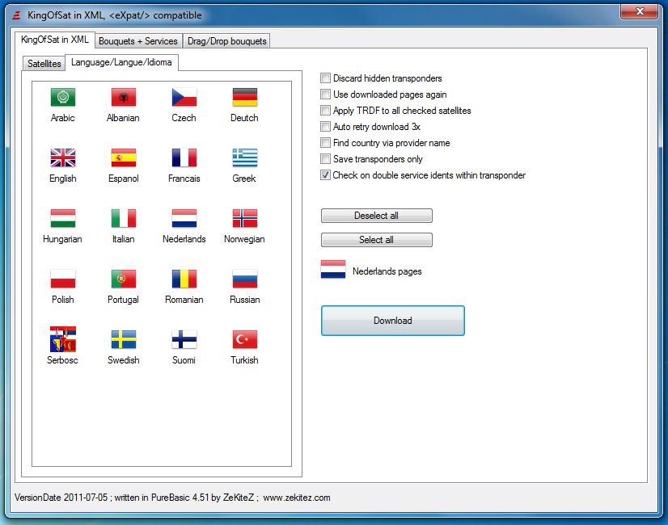The height and width of the screenshot is (525, 668).
Task: Select the Deutch German flag
Action: pyautogui.click(x=244, y=97)
